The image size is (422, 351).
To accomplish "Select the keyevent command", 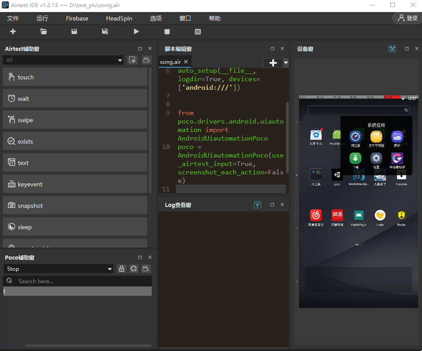I will (75, 184).
